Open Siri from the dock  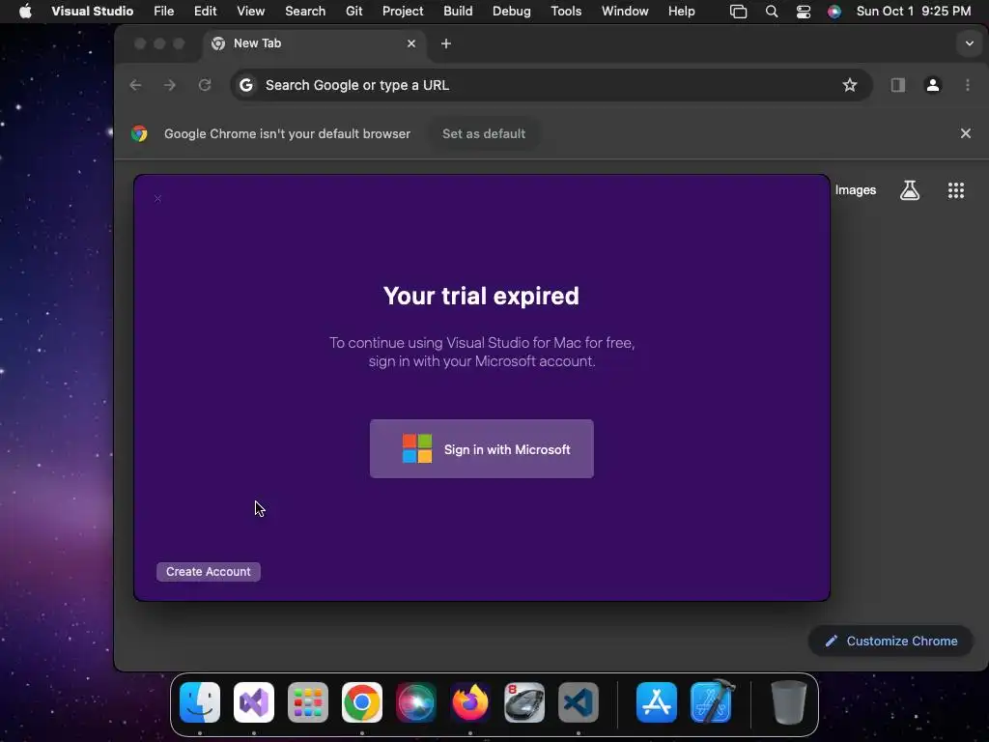[415, 702]
